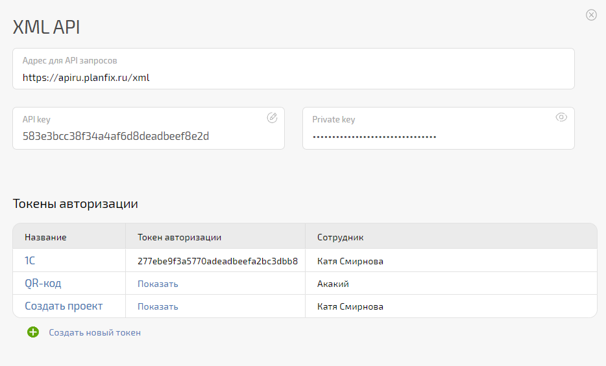Click the Токены авторизации section heading
This screenshot has height=366, width=606.
pyautogui.click(x=75, y=203)
